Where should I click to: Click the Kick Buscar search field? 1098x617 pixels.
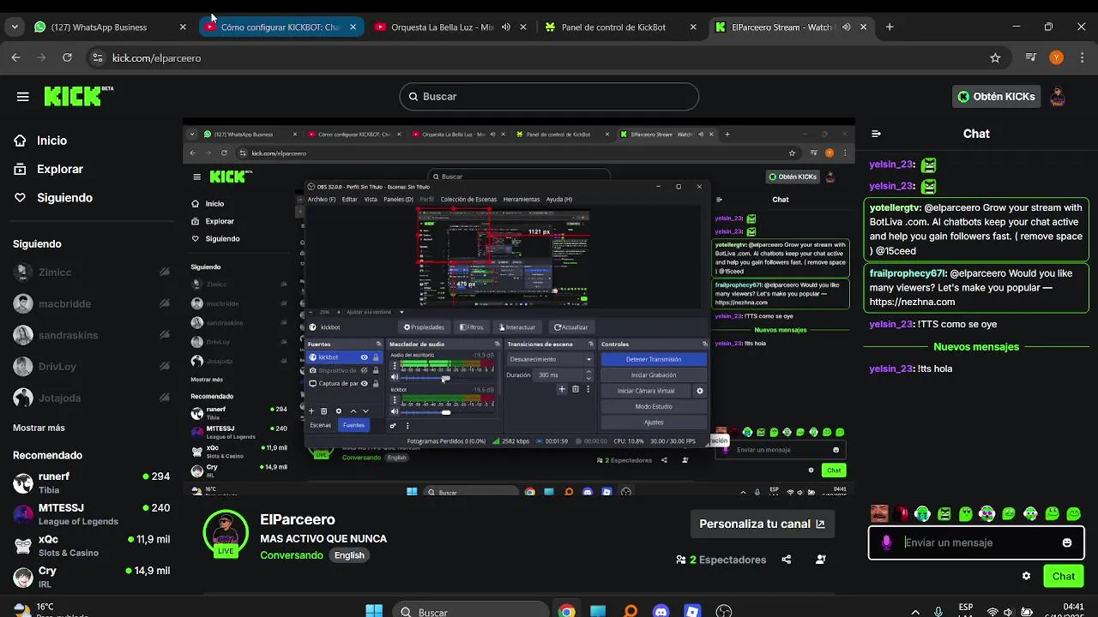click(549, 96)
